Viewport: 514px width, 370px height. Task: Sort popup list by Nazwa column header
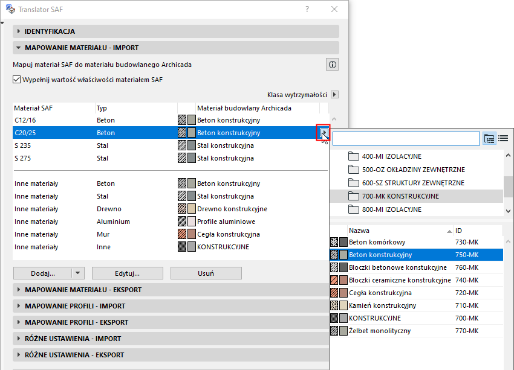[400, 231]
